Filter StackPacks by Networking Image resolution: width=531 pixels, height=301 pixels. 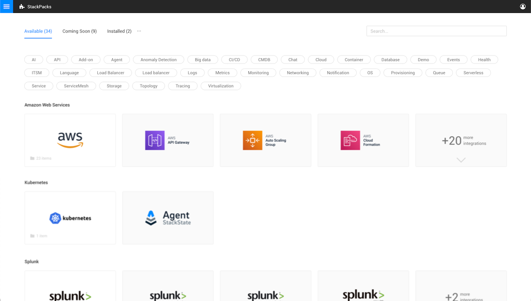[x=298, y=73]
